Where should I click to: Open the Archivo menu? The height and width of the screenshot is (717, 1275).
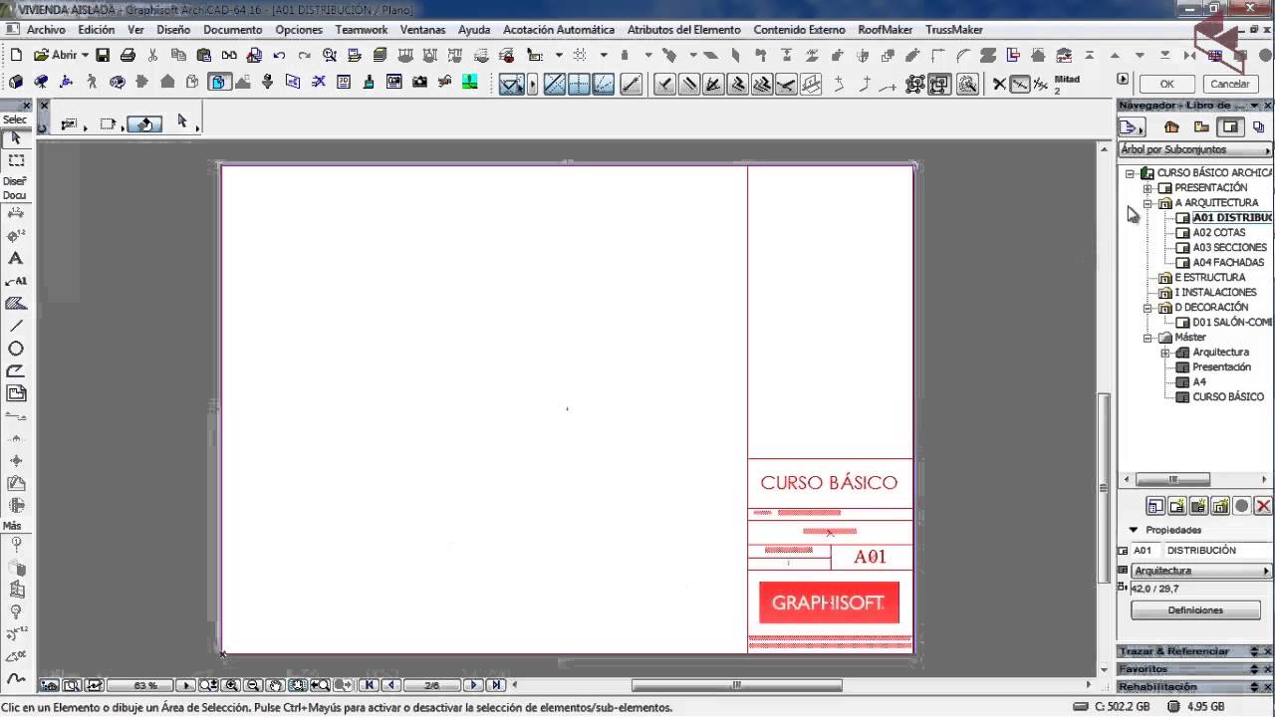pyautogui.click(x=46, y=30)
